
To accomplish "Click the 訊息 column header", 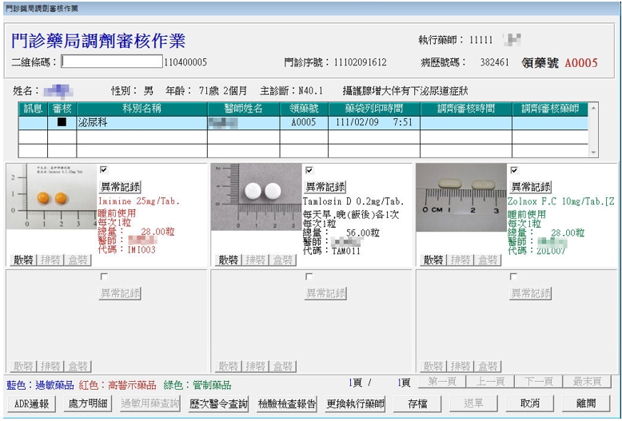I will (x=33, y=109).
